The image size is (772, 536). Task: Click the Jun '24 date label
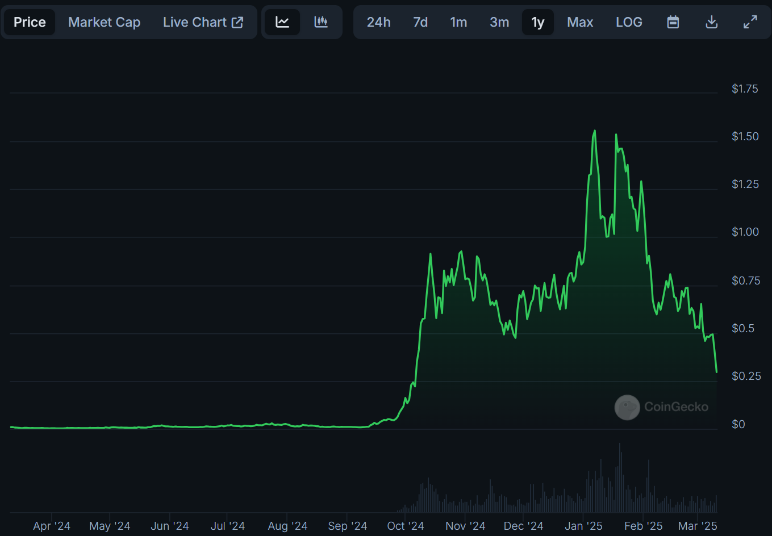tap(169, 526)
